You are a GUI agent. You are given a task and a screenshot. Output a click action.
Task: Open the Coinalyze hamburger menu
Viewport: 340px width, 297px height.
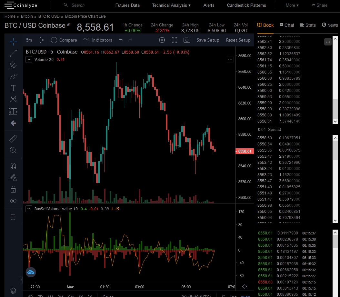[9, 5]
